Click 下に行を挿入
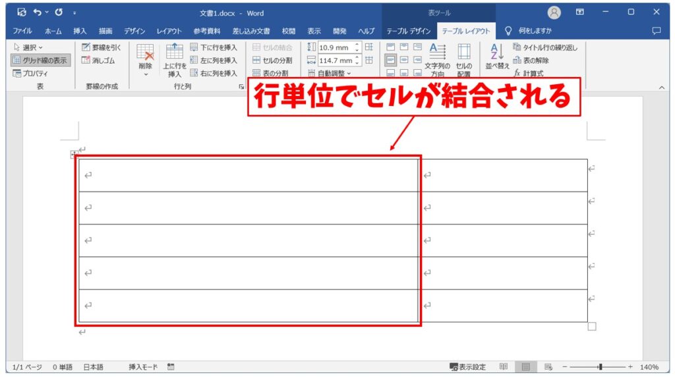 214,47
